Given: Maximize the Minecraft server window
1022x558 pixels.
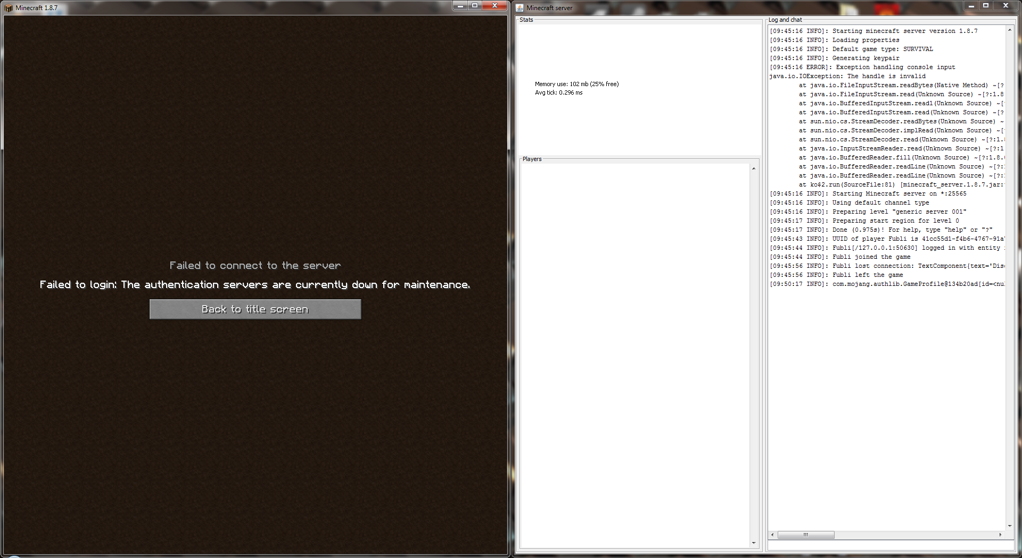Looking at the screenshot, I should [986, 5].
